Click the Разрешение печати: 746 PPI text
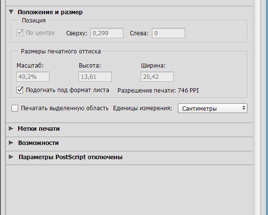The image size is (268, 215). pyautogui.click(x=158, y=91)
